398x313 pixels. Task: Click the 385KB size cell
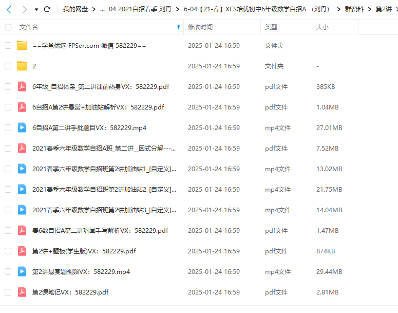coord(326,87)
